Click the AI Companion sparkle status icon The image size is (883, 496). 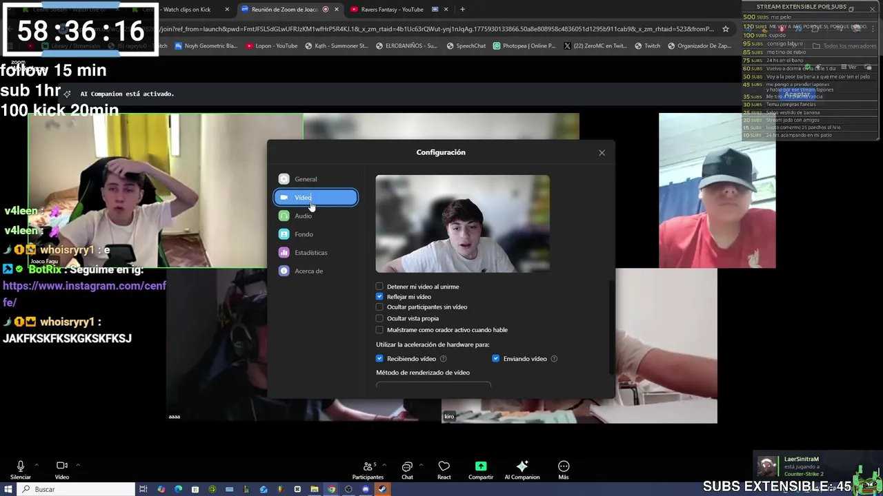(x=67, y=94)
